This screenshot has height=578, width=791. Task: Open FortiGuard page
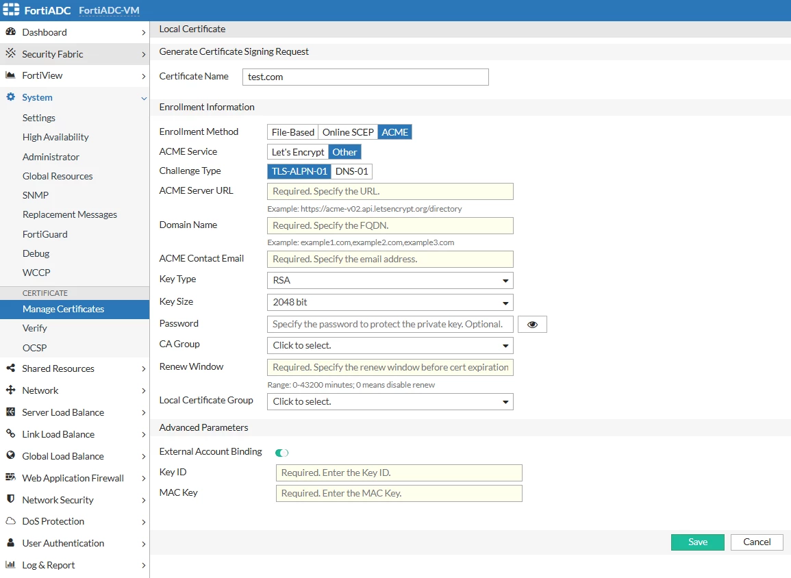pyautogui.click(x=45, y=234)
